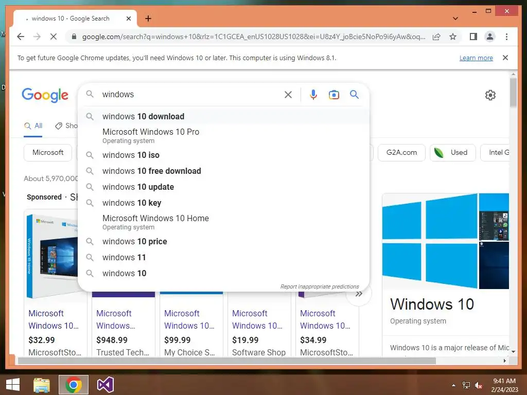Bookmark this page with the star icon
The width and height of the screenshot is (527, 395).
[x=453, y=37]
